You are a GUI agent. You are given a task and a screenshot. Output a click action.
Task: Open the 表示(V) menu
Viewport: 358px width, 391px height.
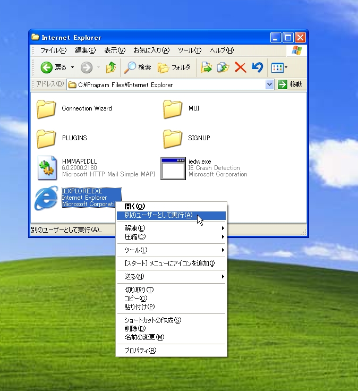115,50
